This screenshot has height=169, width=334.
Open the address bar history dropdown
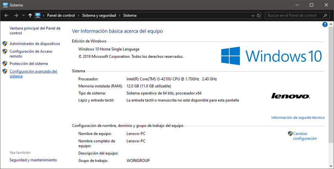pos(253,16)
